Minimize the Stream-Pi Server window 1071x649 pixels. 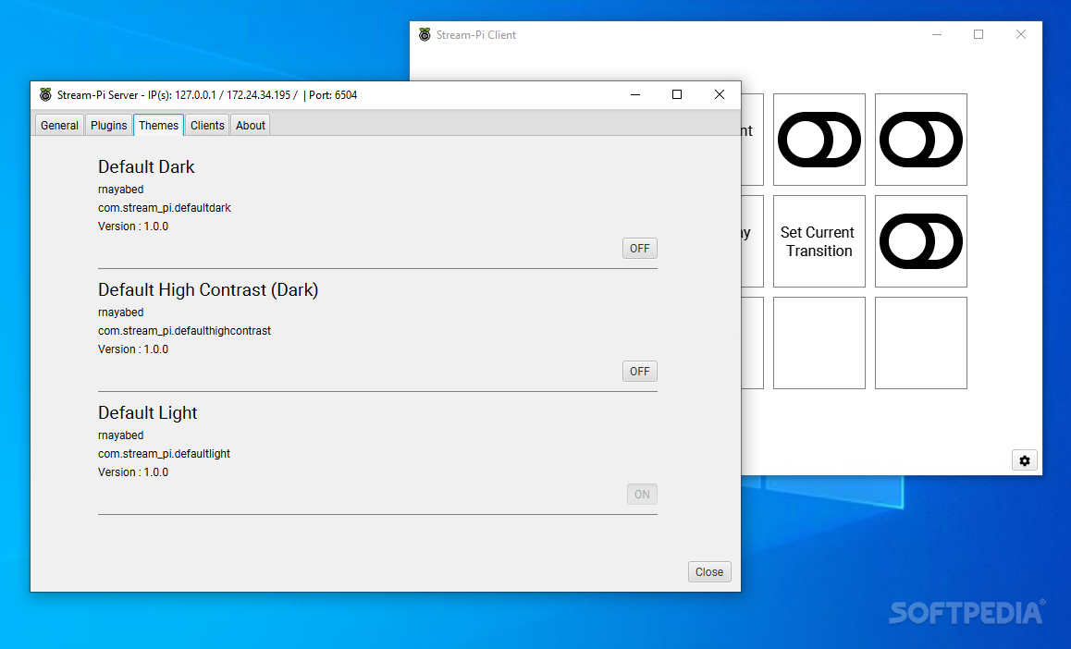point(635,95)
